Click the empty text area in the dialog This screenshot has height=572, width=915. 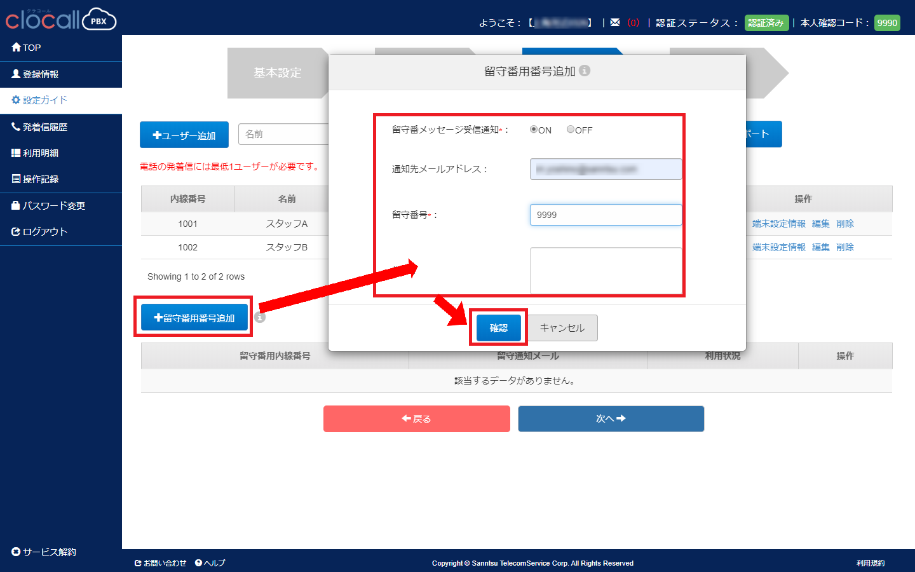[x=606, y=271]
